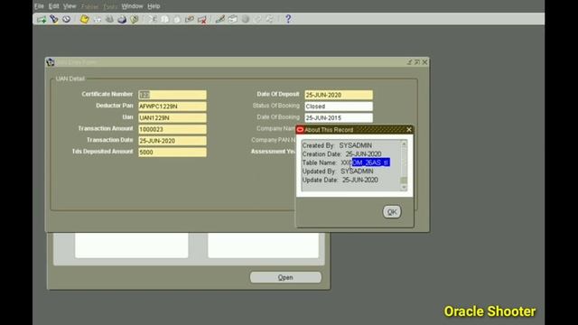This screenshot has width=578, height=325.
Task: Click the Paste toolbar icon
Action: (x=177, y=19)
